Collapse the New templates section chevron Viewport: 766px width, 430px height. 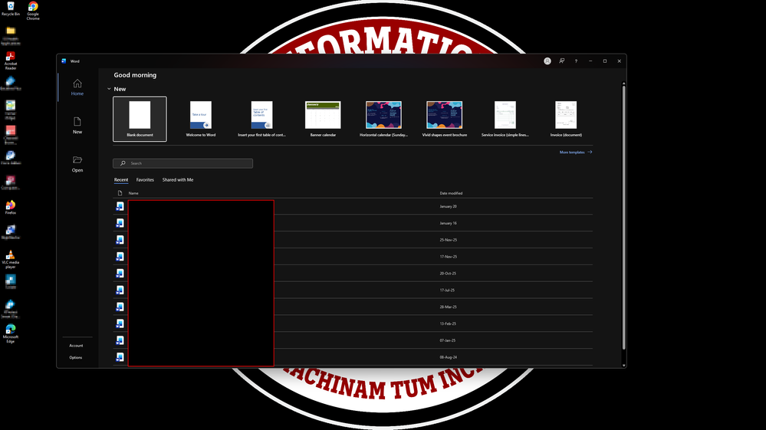click(x=109, y=89)
